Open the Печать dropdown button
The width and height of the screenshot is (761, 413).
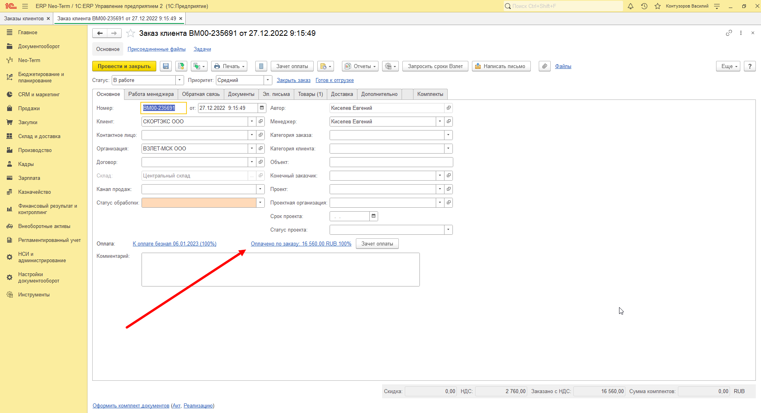[x=229, y=66]
